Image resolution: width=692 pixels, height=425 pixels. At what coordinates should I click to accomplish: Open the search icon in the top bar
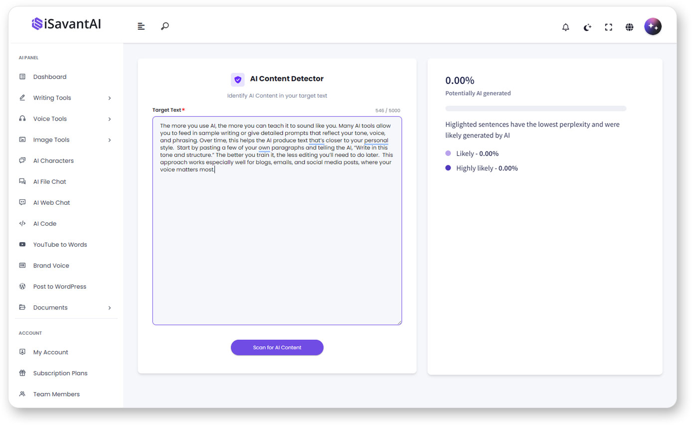coord(165,25)
